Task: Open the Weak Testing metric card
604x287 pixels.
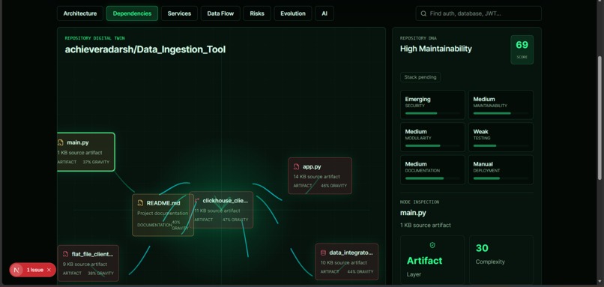Action: 501,137
